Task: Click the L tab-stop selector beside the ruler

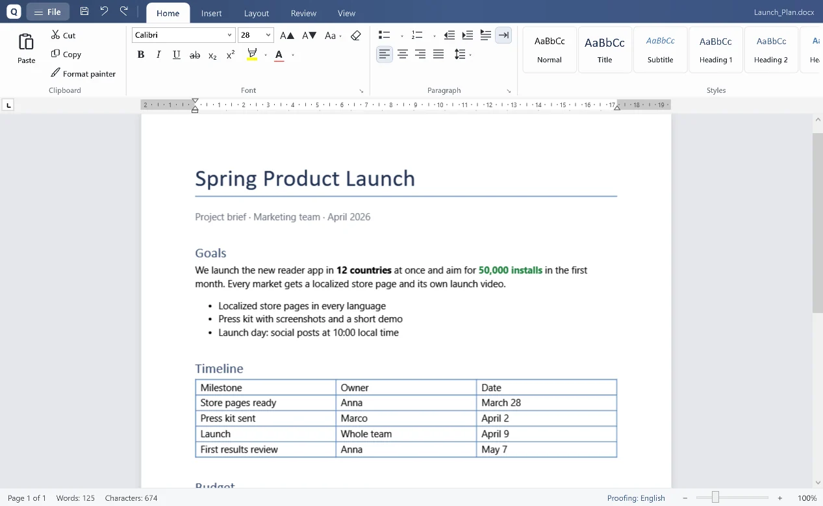Action: 8,105
